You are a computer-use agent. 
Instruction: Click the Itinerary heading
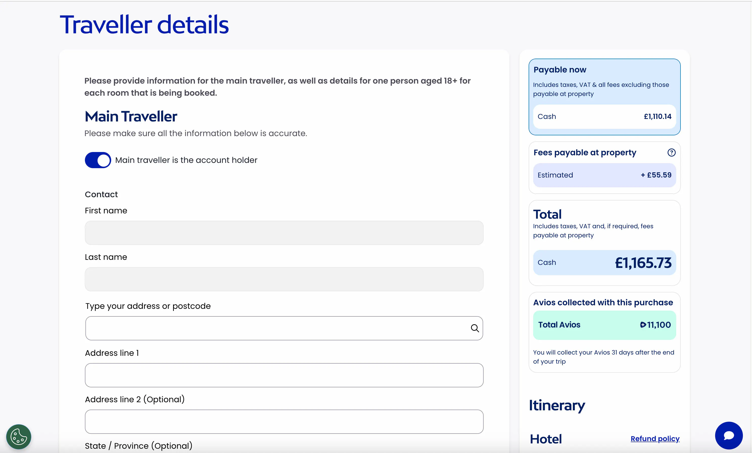click(557, 406)
